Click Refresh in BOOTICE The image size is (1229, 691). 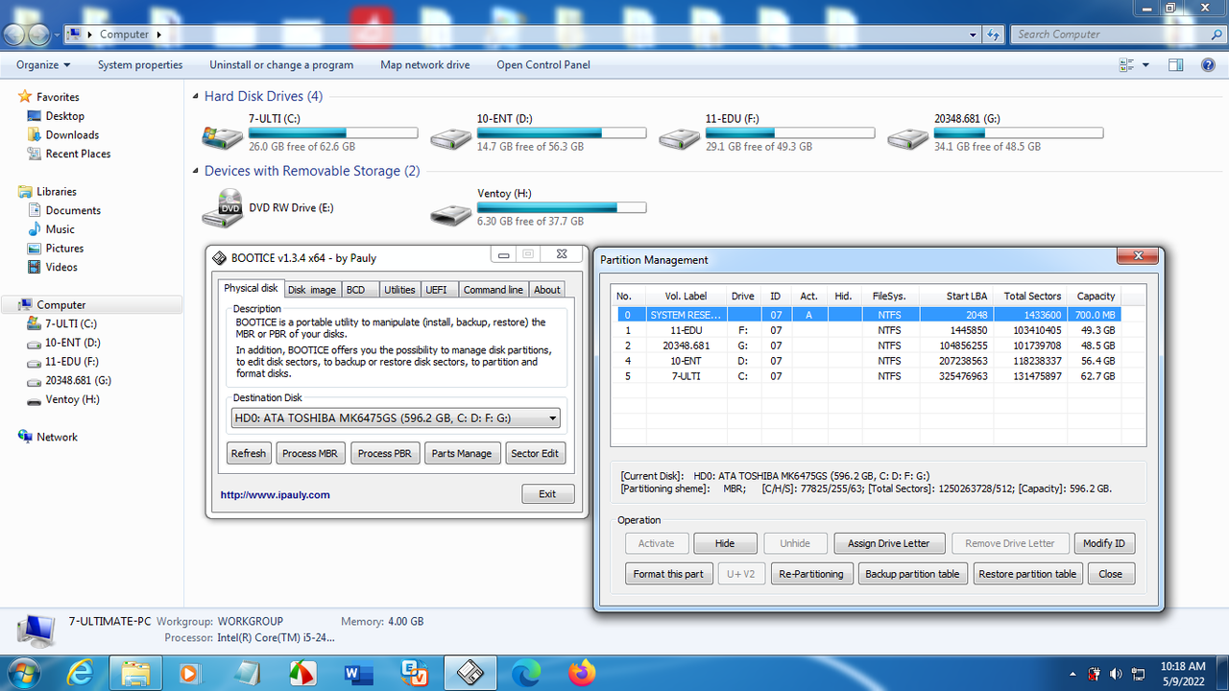pyautogui.click(x=249, y=454)
